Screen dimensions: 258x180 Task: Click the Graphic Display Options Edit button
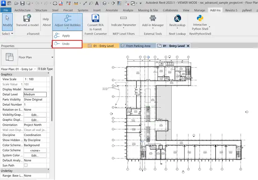pos(35,120)
